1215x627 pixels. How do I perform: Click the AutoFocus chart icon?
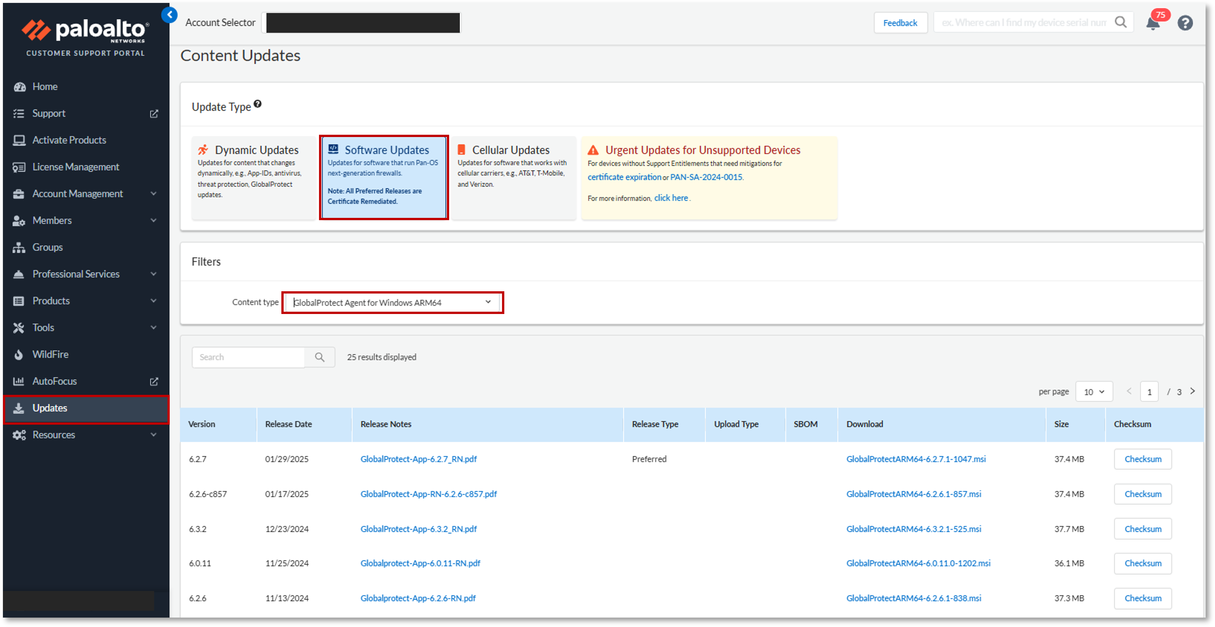[x=19, y=381]
